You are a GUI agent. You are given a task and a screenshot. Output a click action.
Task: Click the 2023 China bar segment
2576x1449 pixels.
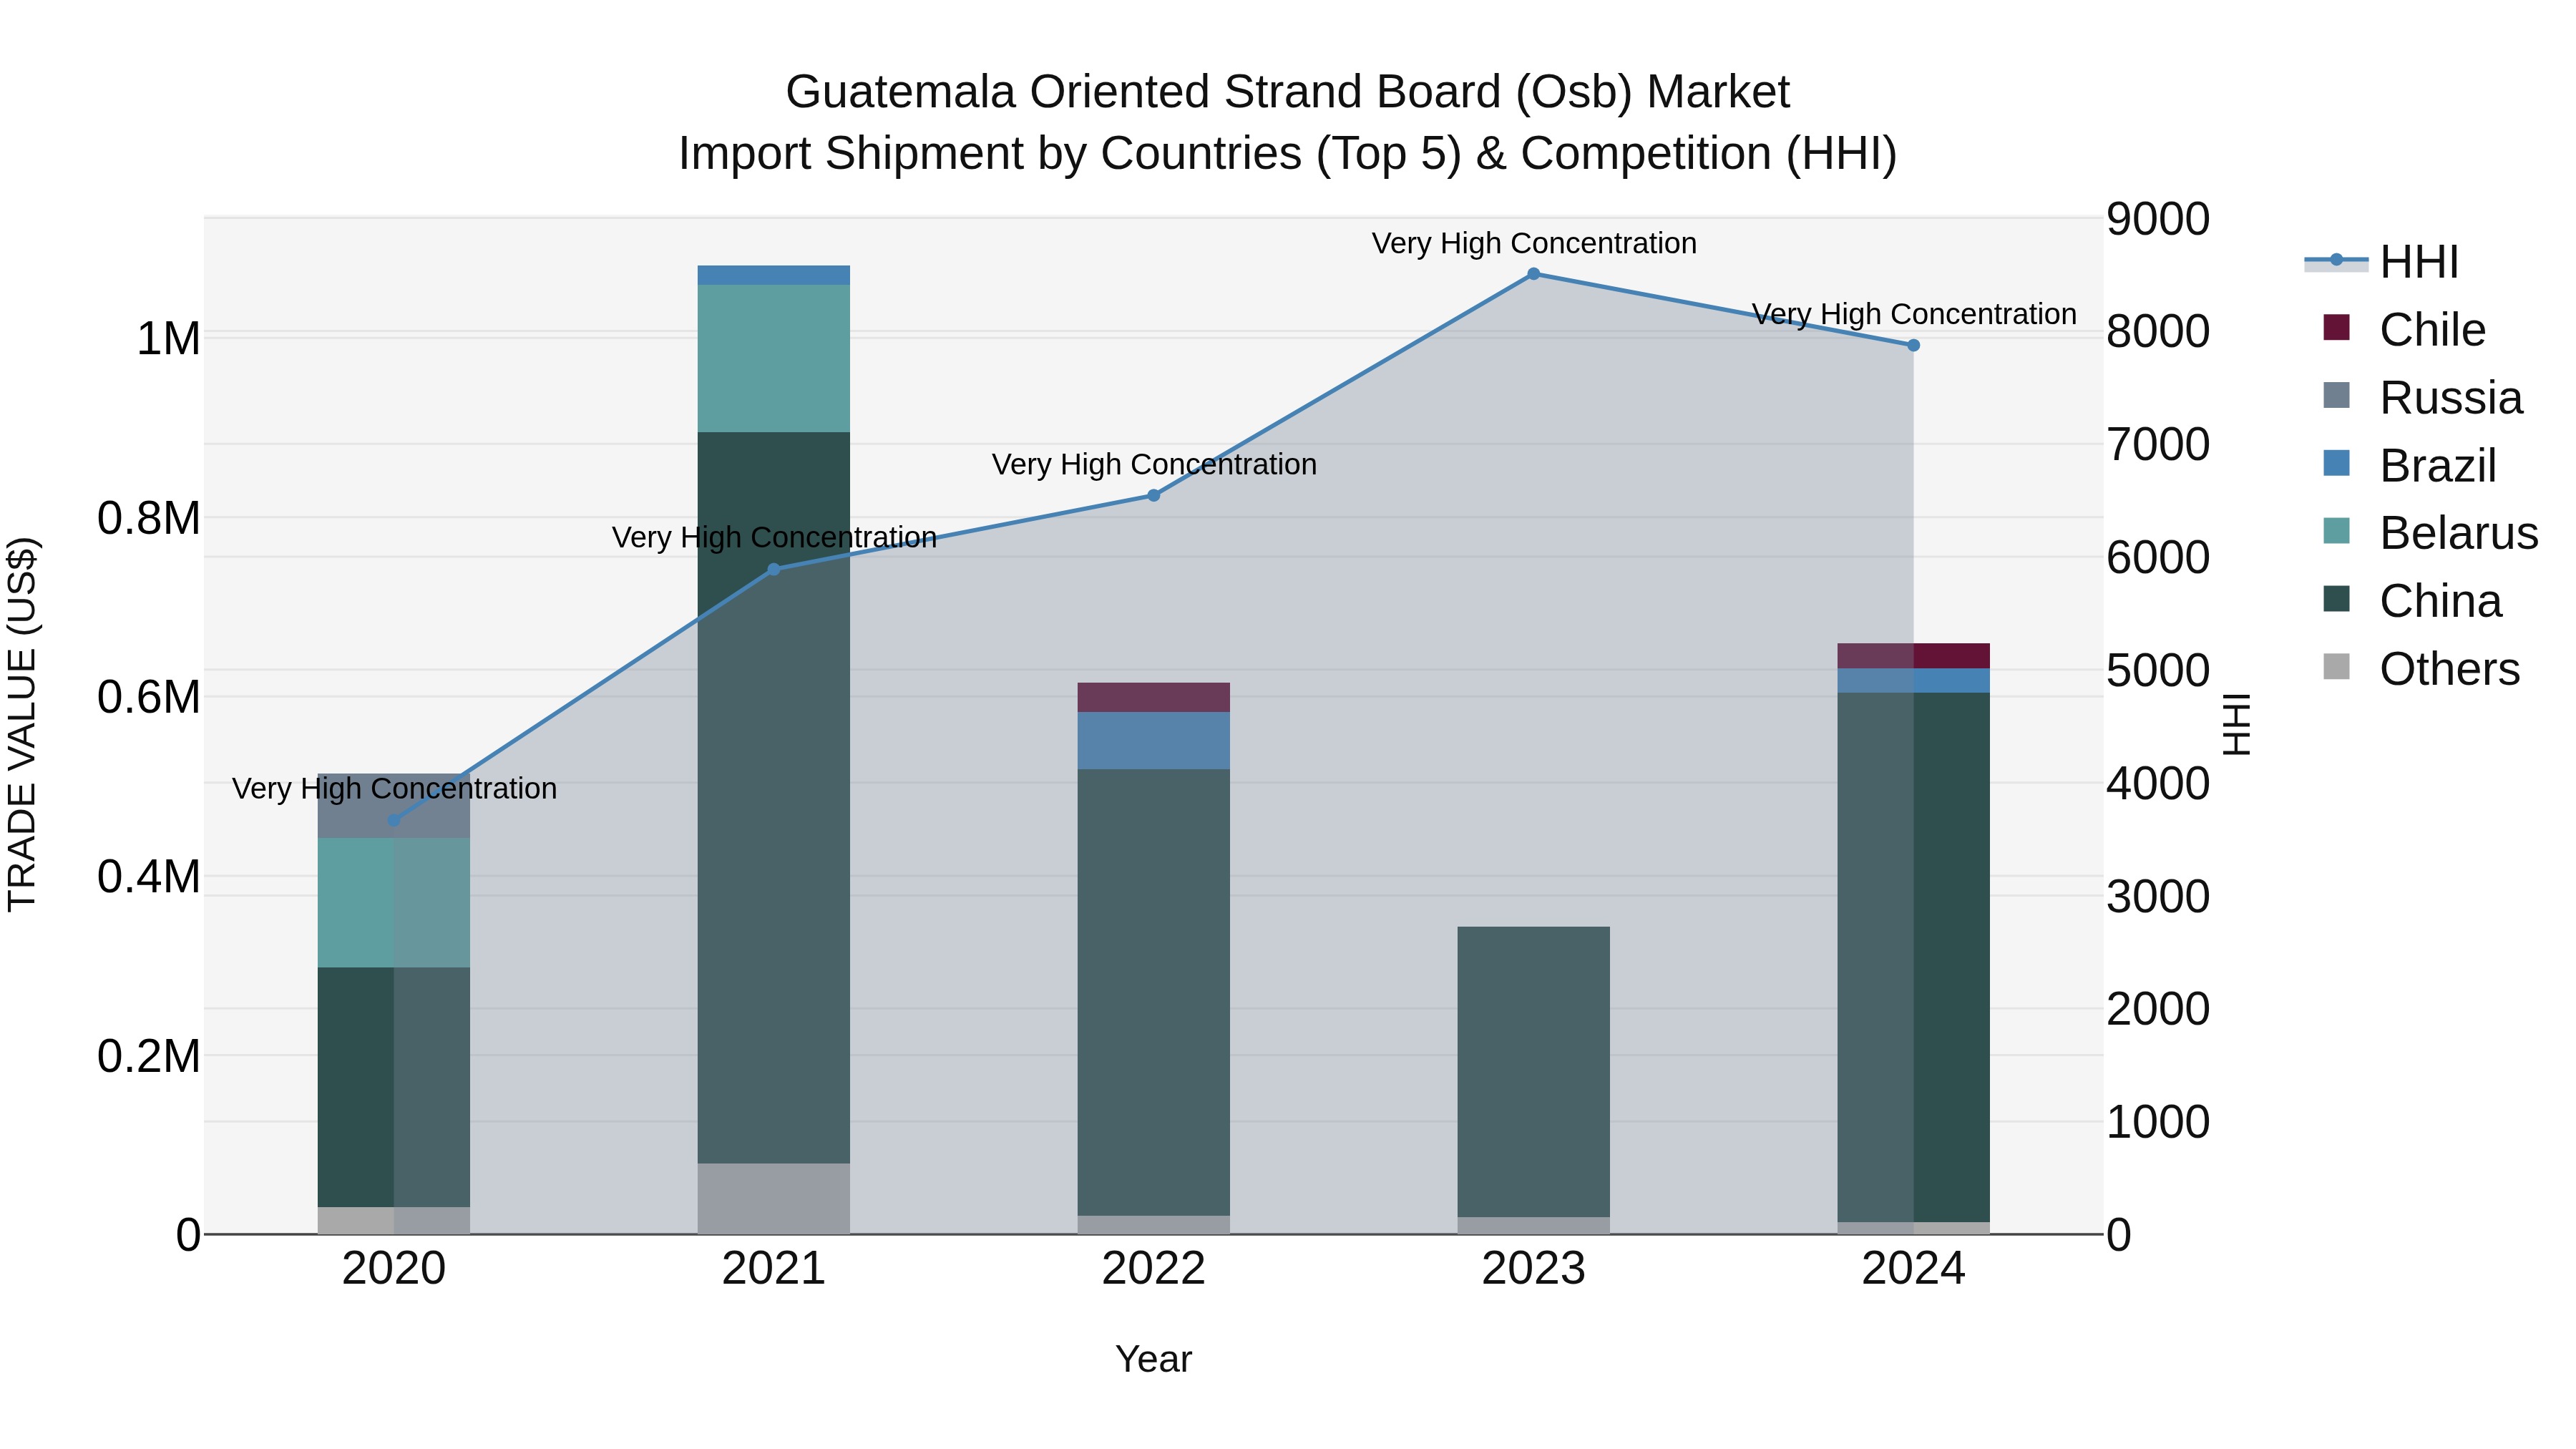coord(1534,1072)
